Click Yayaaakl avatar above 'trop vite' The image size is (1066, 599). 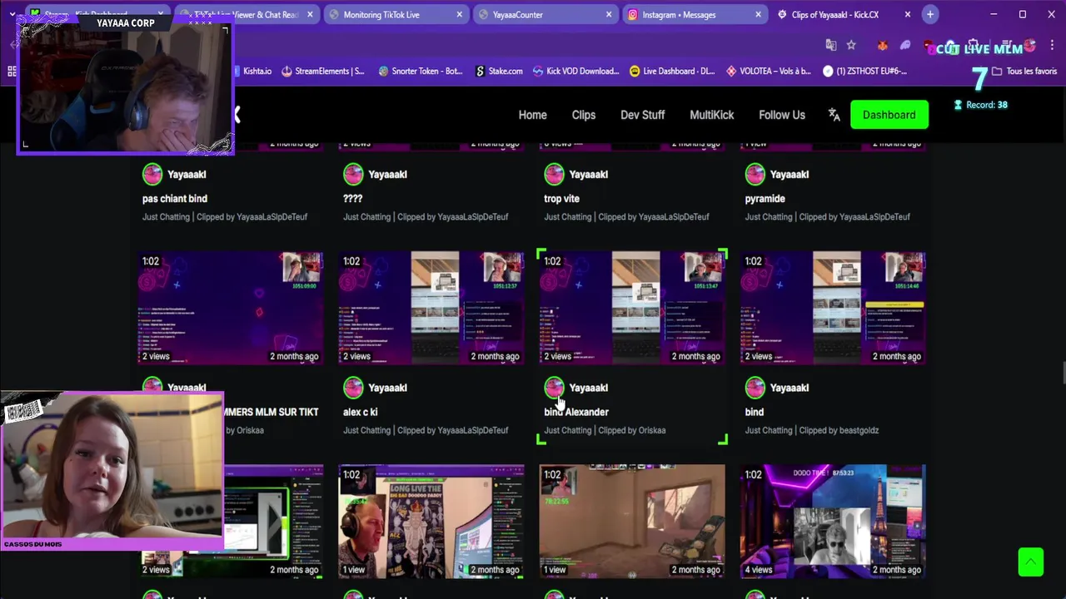(554, 174)
